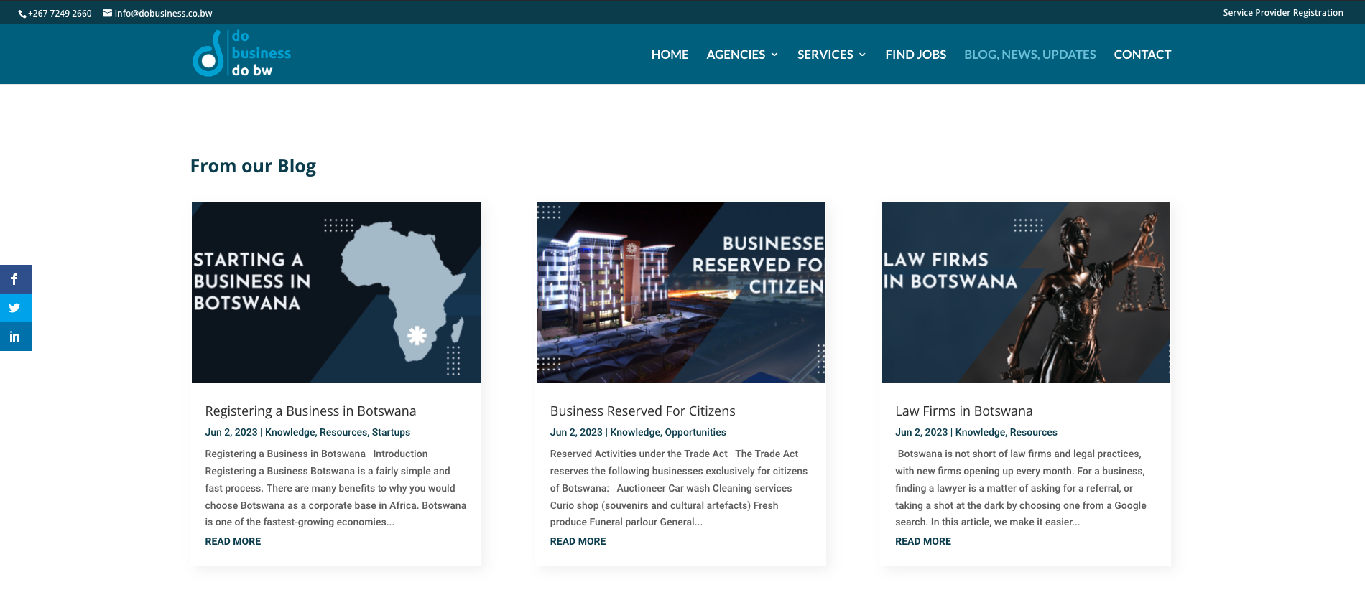Click the info@dobusiness.co.bw email link
The height and width of the screenshot is (605, 1365).
(163, 14)
